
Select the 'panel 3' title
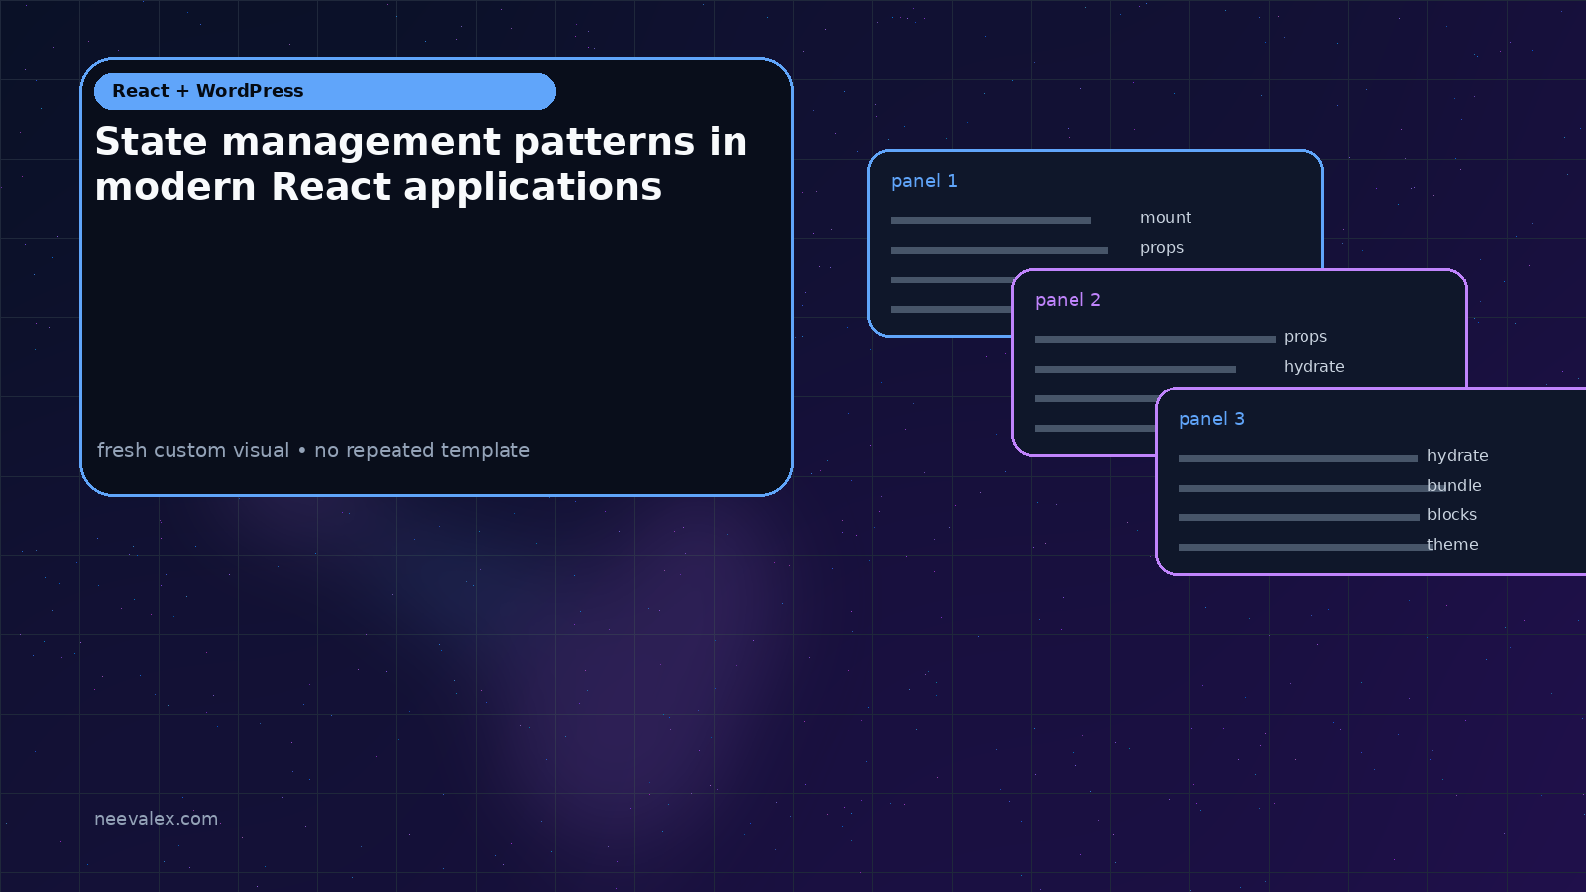point(1211,419)
